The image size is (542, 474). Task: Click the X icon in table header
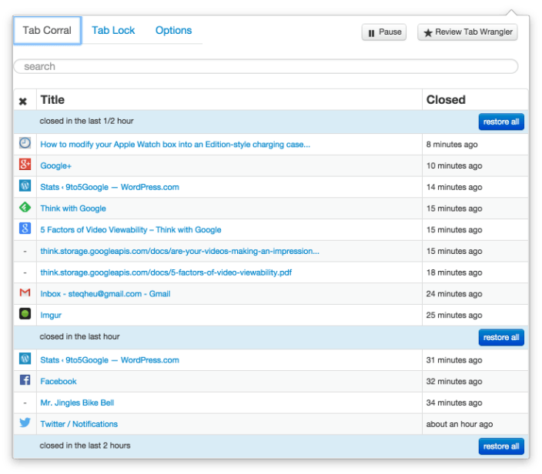tap(23, 100)
